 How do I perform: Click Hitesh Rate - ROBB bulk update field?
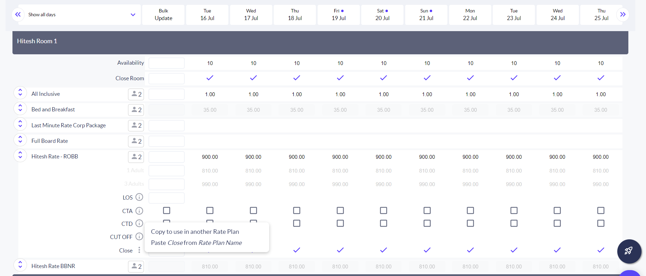point(166,157)
